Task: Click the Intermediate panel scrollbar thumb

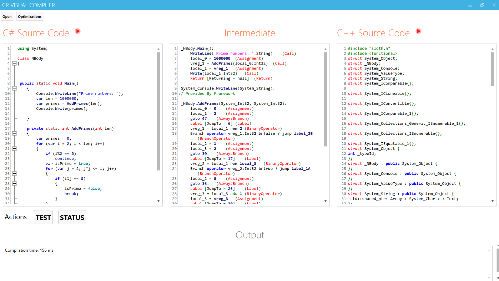Action: point(326,99)
